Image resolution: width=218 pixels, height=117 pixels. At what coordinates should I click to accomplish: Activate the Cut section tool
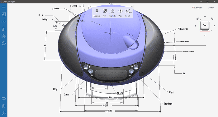[105, 13]
